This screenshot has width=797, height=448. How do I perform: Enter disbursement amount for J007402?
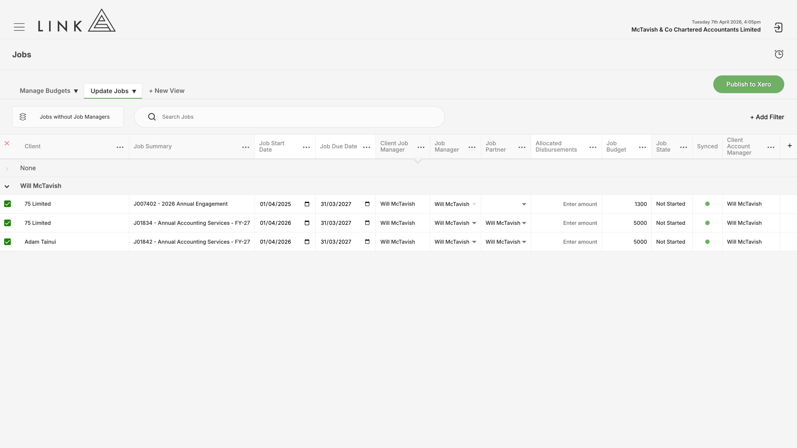click(x=566, y=204)
